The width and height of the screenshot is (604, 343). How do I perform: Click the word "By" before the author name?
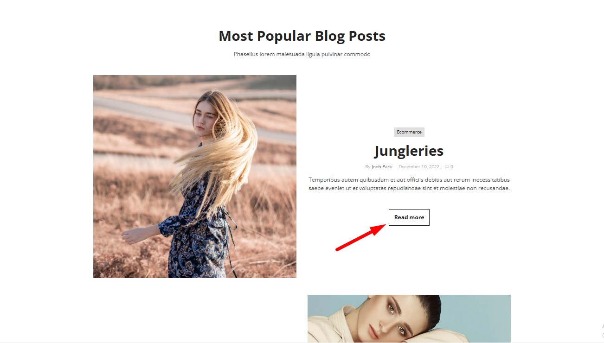[367, 167]
